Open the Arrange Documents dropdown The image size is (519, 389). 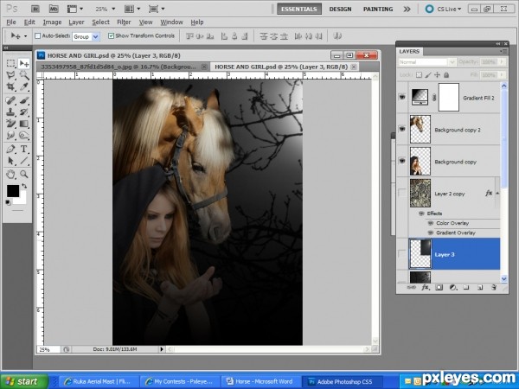132,9
